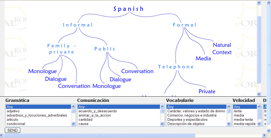
Task: Choose Monologue under Family-private
Action: pyautogui.click(x=42, y=71)
